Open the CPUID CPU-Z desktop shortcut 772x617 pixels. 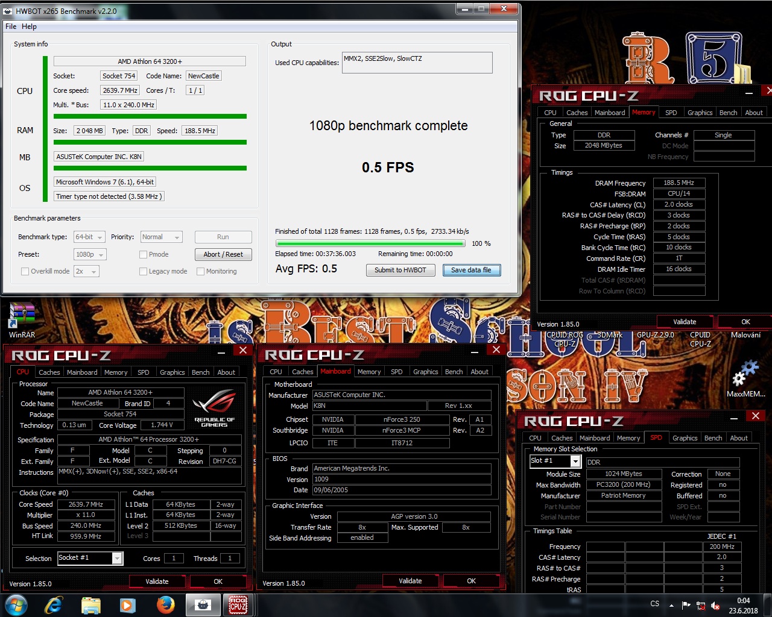(700, 339)
